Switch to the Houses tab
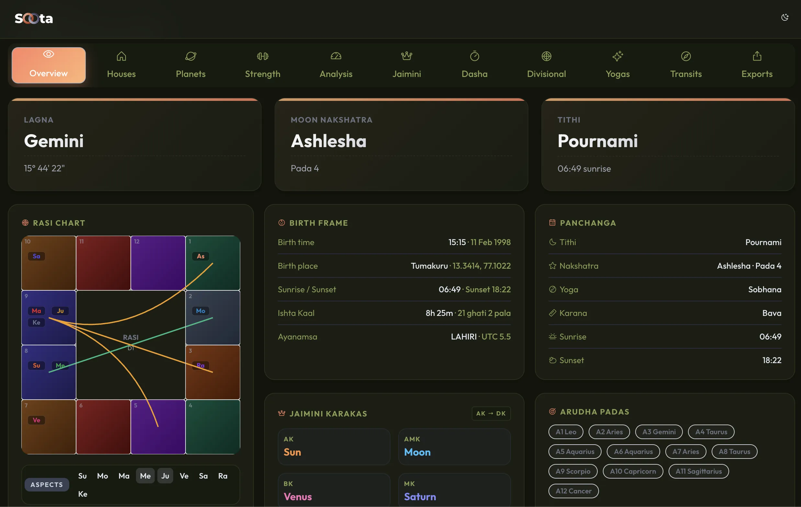This screenshot has height=507, width=801. (121, 65)
